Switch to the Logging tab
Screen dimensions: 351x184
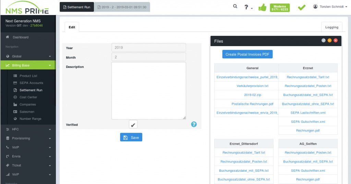tap(331, 27)
